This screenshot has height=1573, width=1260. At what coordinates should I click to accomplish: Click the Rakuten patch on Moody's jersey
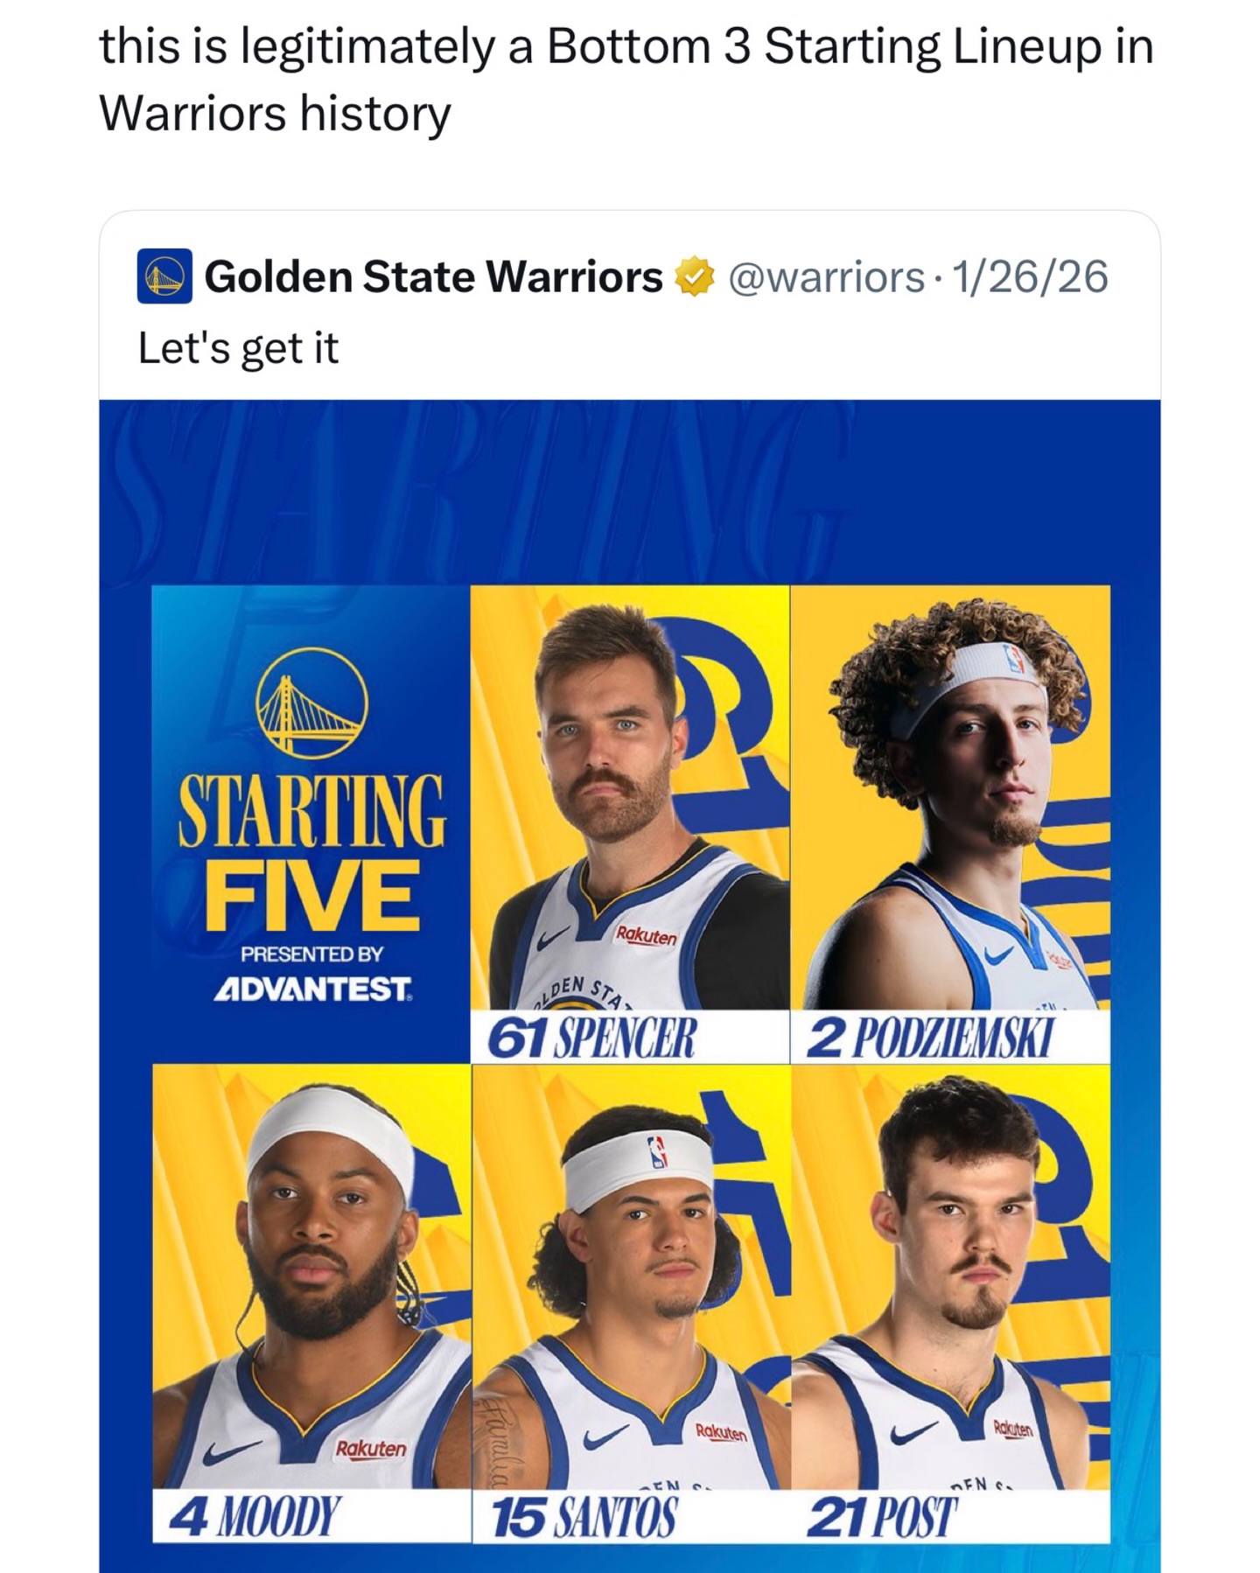(x=372, y=1448)
